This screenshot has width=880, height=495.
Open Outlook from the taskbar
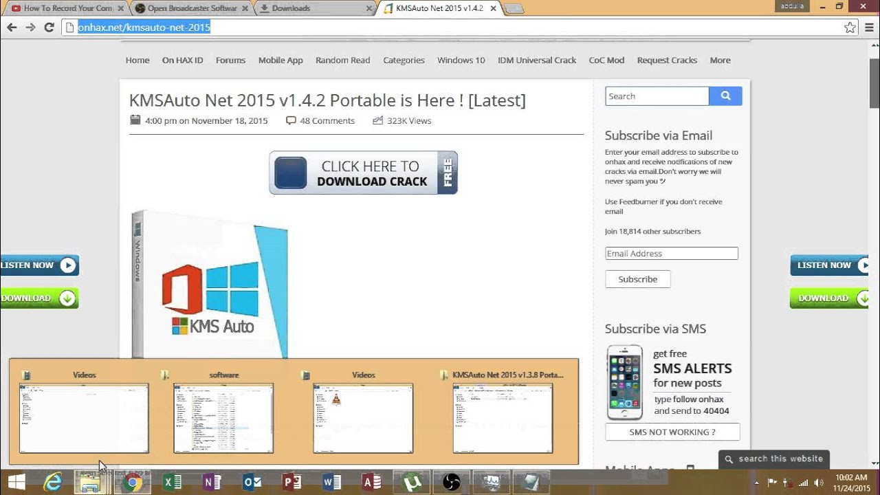pos(252,483)
